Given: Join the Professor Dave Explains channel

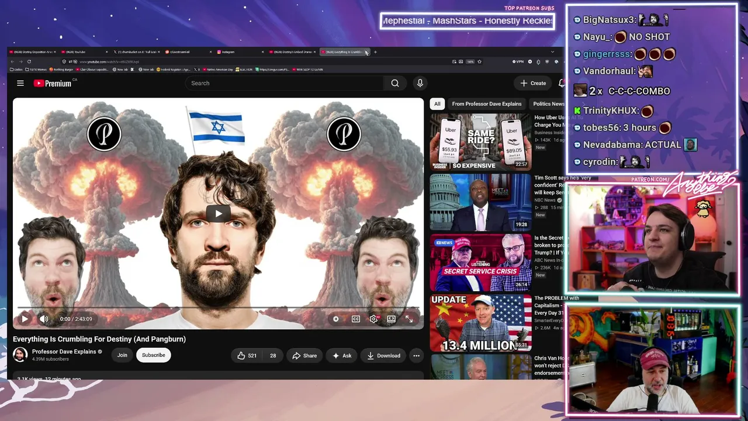Looking at the screenshot, I should 122,355.
